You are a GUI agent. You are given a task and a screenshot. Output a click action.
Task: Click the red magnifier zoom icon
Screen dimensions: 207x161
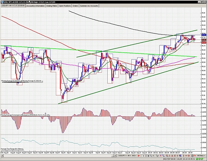[167, 156]
